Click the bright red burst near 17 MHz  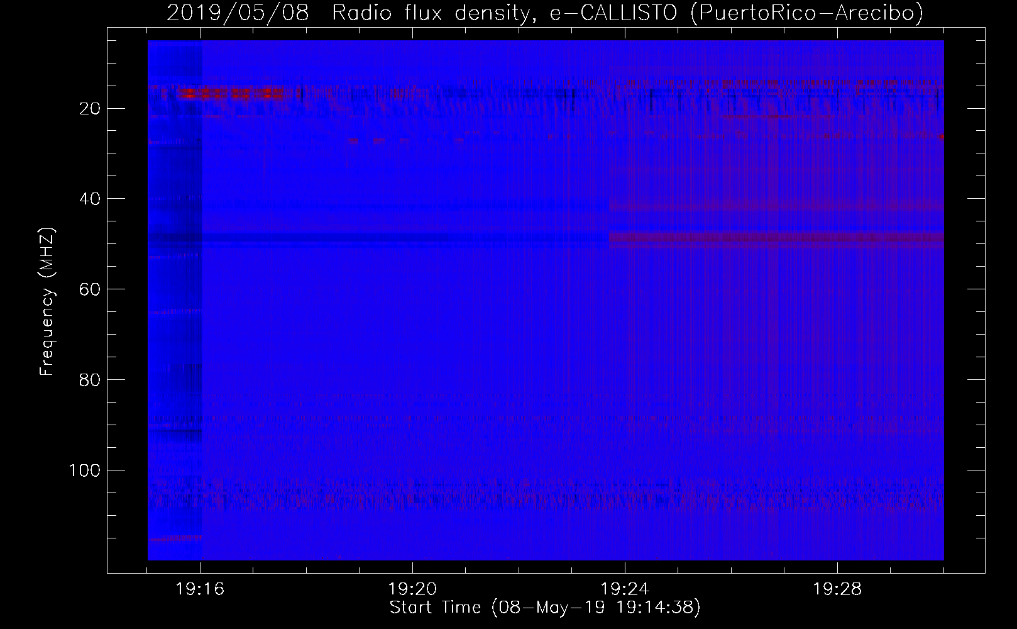tap(229, 94)
